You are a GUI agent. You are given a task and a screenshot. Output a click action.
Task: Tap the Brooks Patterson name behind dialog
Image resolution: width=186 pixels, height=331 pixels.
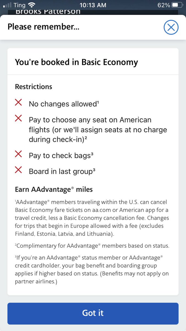(48, 12)
